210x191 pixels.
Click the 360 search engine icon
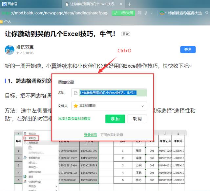[162, 13]
